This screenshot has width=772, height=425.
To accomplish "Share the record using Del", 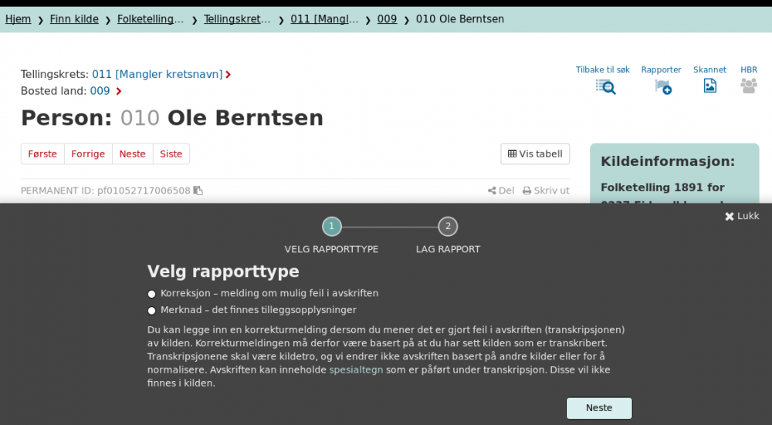I will [501, 191].
